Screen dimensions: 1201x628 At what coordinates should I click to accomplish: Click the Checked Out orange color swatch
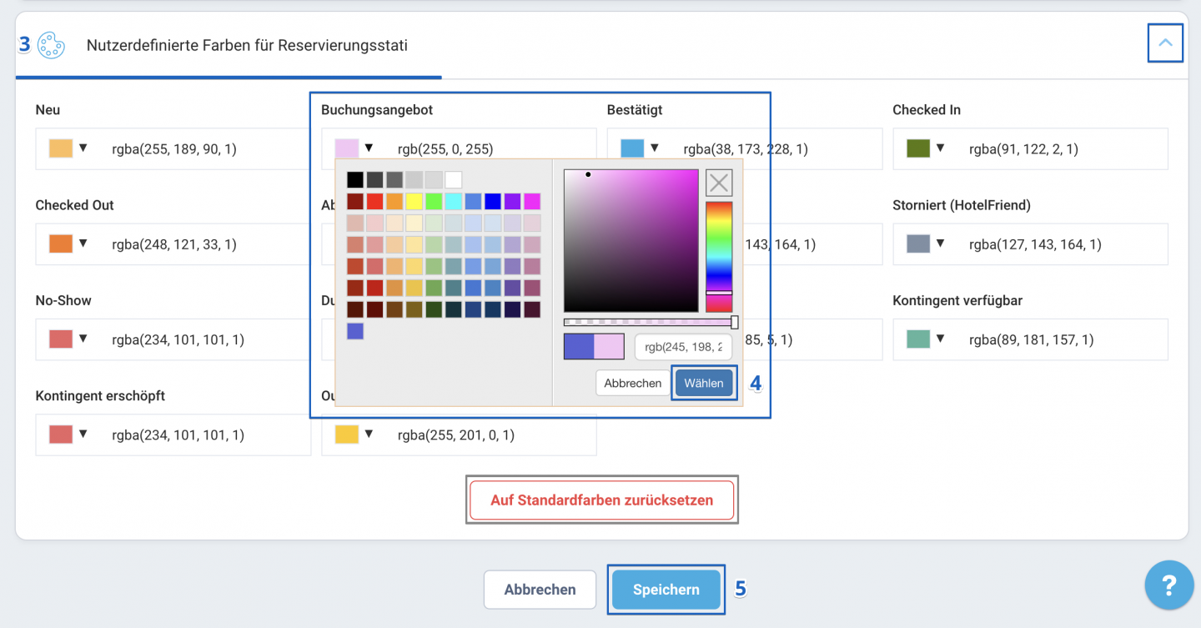coord(61,244)
